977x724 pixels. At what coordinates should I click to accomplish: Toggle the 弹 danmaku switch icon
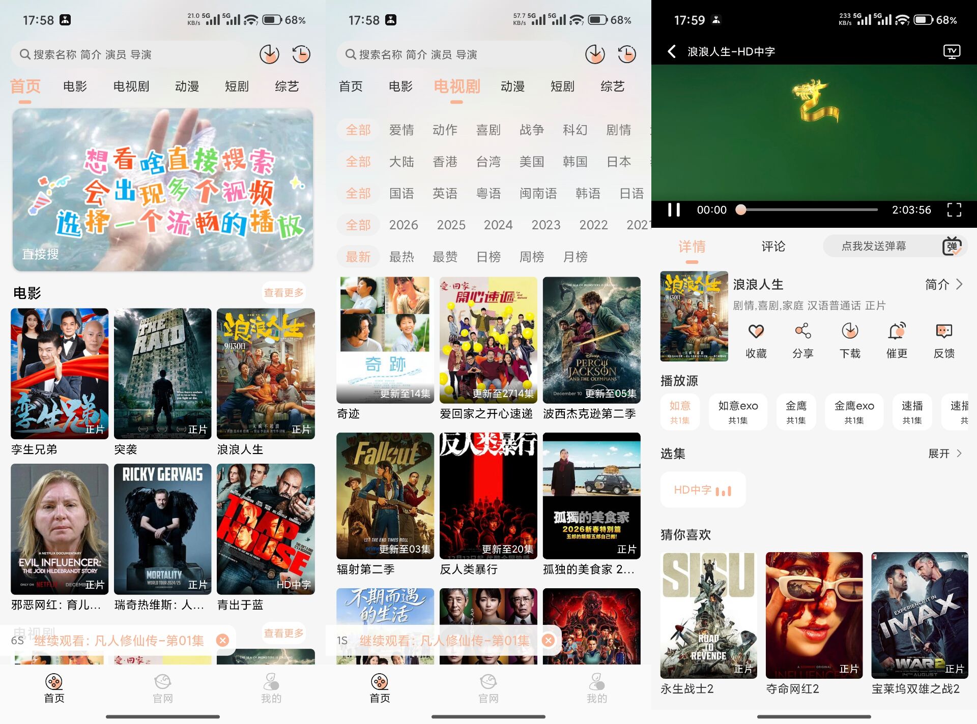[x=951, y=247]
